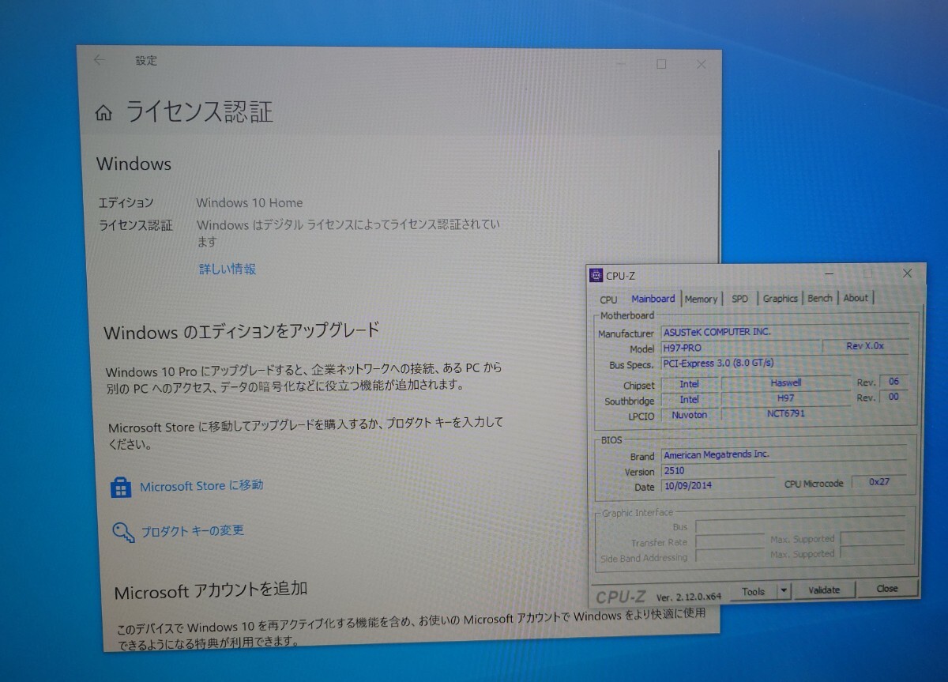Expand the Tools dropdown arrow in CPU-Z
Image resolution: width=948 pixels, height=682 pixels.
pyautogui.click(x=784, y=590)
